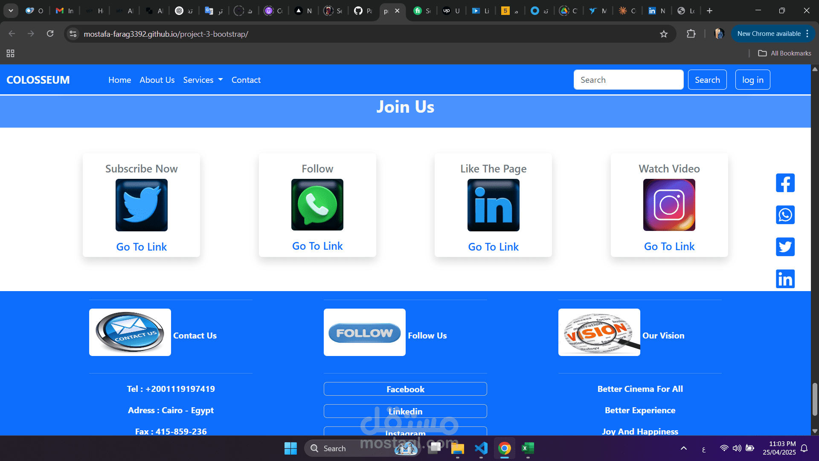Open the About Us nav item

tap(157, 80)
